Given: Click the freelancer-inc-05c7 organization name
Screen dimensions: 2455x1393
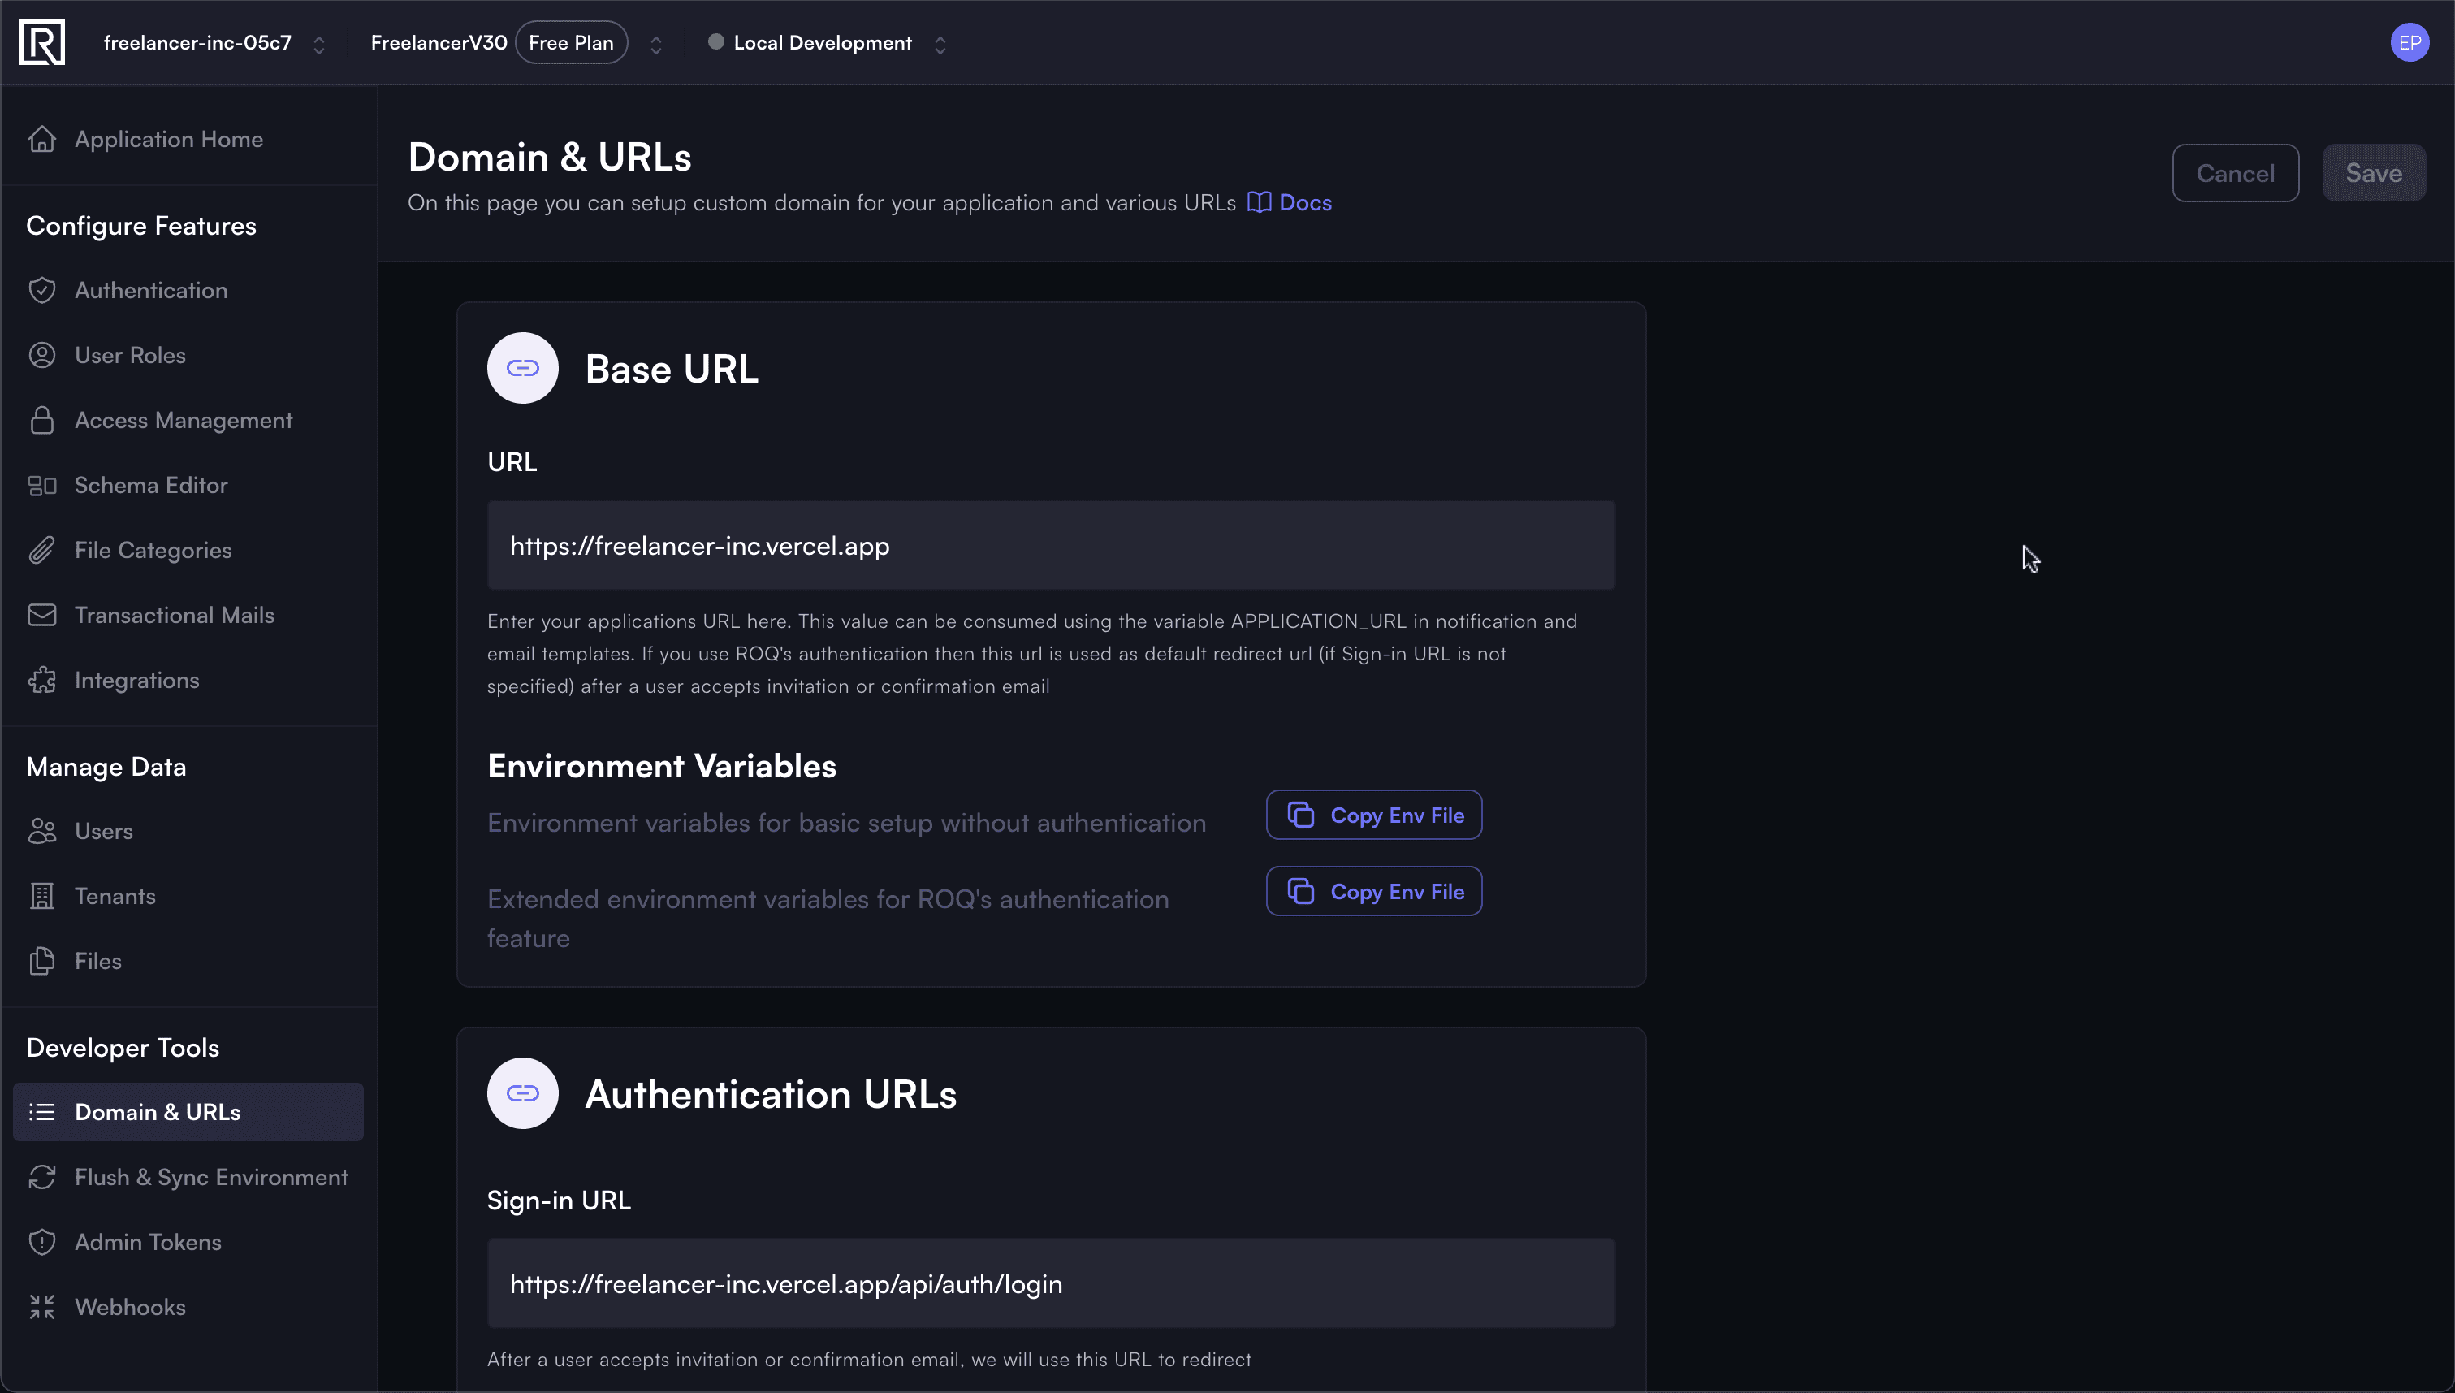Looking at the screenshot, I should [x=197, y=43].
